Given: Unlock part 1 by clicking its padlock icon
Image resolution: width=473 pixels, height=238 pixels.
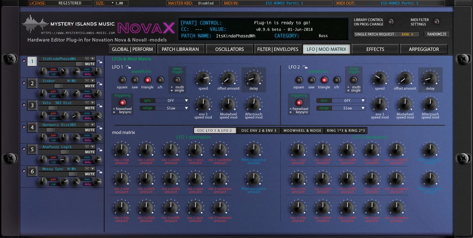Looking at the screenshot, I should point(100,62).
